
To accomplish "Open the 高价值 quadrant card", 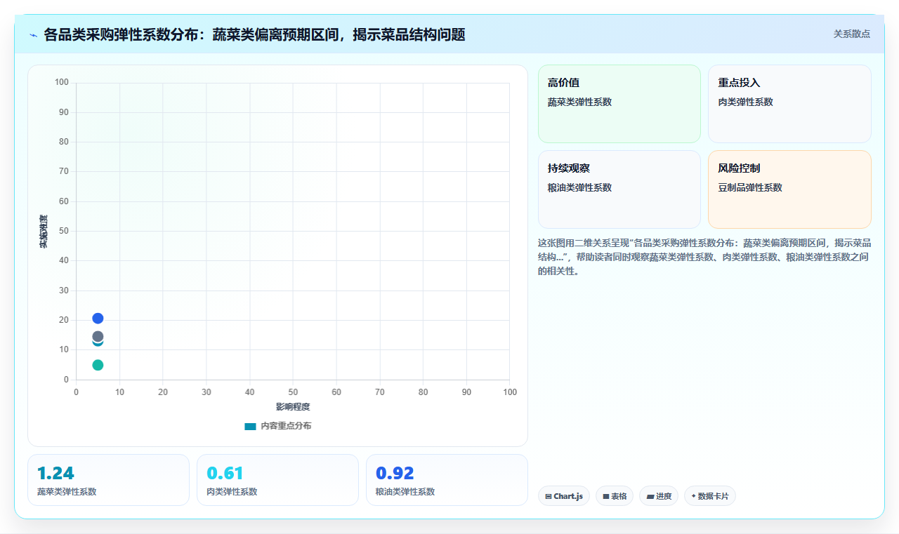I will tap(619, 104).
